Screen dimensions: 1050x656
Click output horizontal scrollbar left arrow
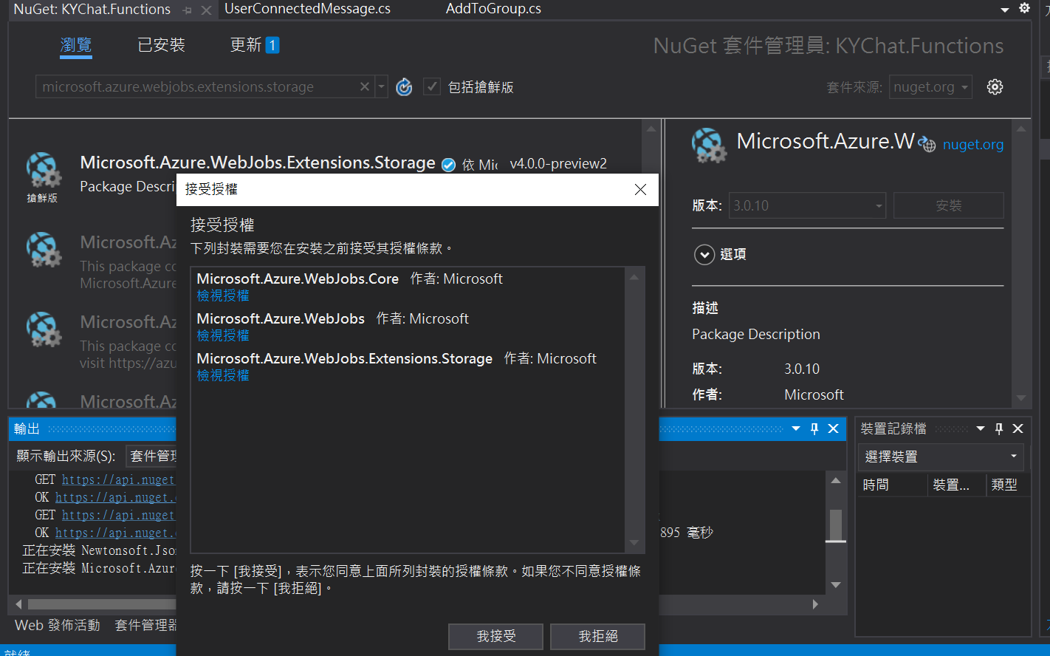tap(18, 604)
